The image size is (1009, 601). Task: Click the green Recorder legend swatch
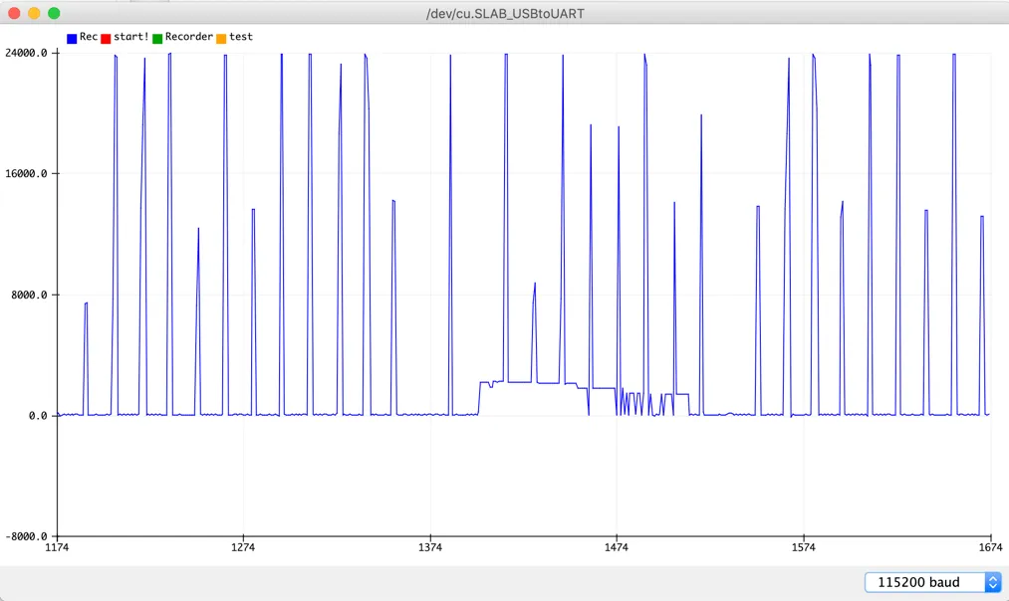pyautogui.click(x=157, y=39)
